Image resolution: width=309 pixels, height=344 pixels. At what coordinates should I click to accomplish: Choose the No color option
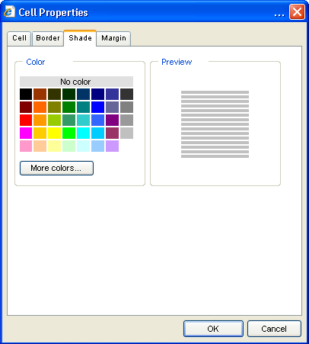tap(76, 82)
